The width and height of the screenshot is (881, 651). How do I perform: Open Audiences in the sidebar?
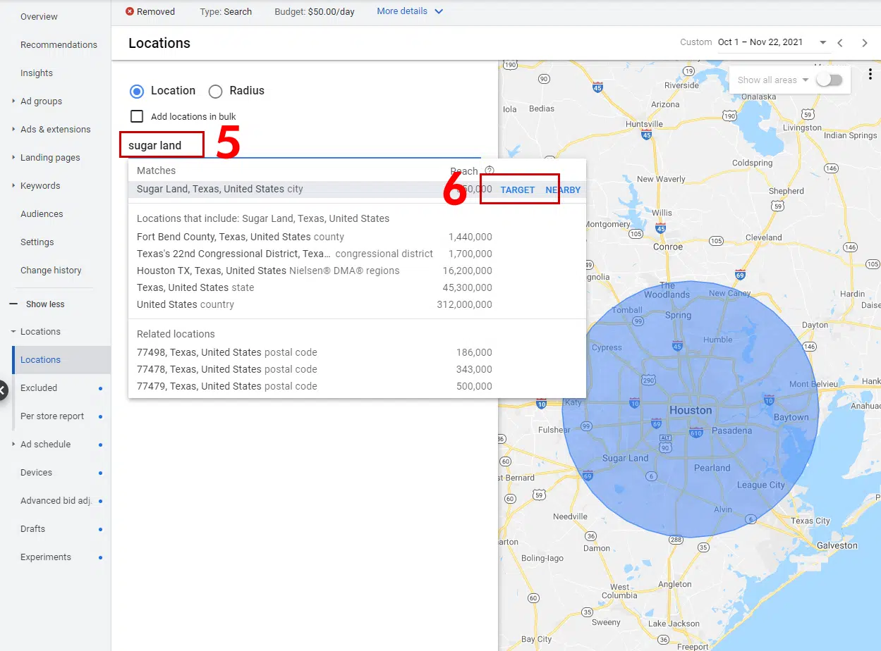click(x=42, y=213)
